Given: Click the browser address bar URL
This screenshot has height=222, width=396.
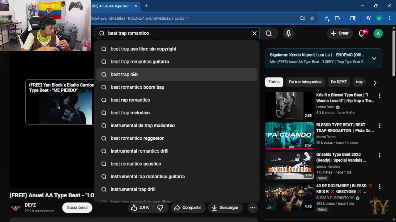Looking at the screenshot, I should [140, 18].
